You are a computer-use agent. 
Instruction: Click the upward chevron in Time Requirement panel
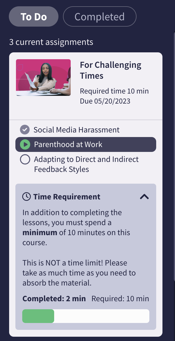pyautogui.click(x=144, y=197)
